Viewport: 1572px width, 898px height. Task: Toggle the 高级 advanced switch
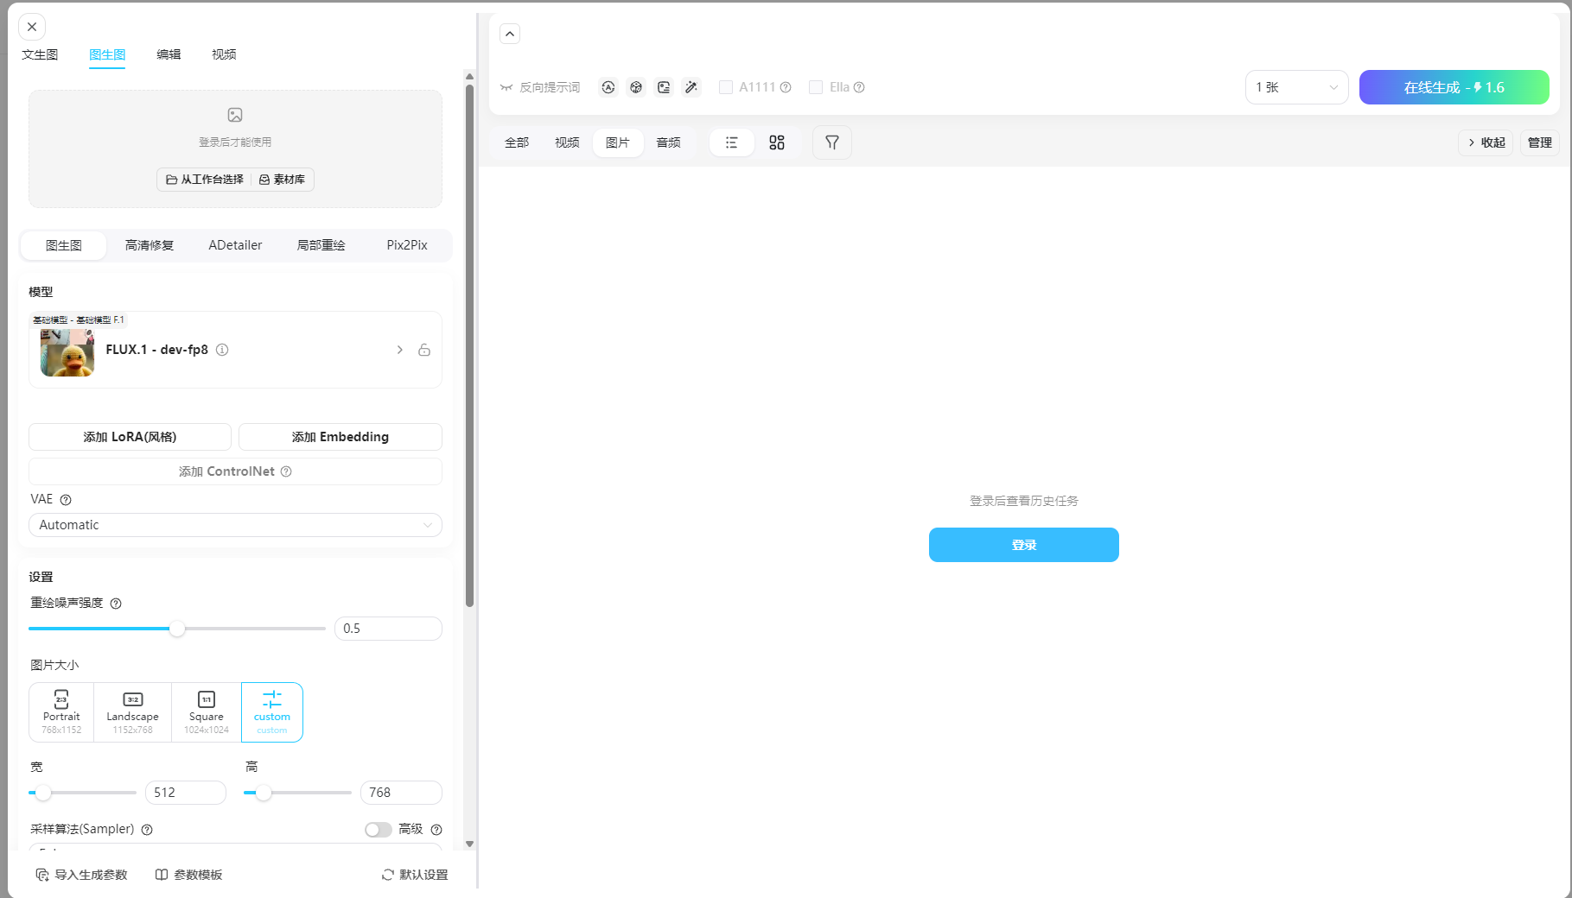tap(378, 830)
